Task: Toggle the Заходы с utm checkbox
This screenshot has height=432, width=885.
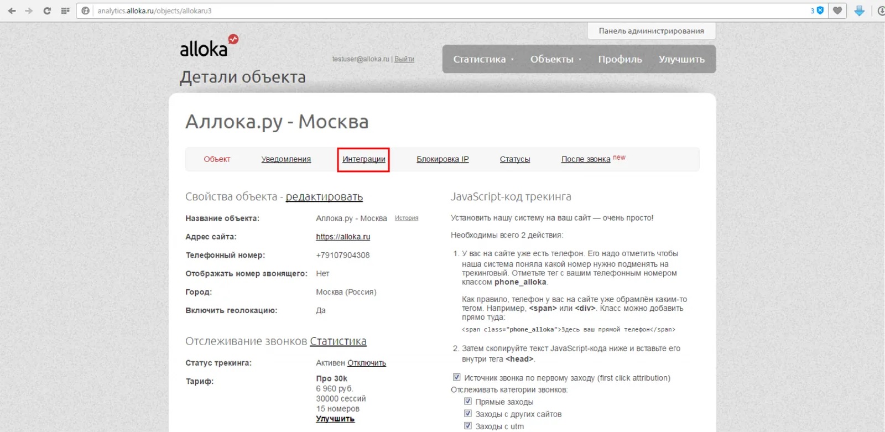Action: (468, 425)
